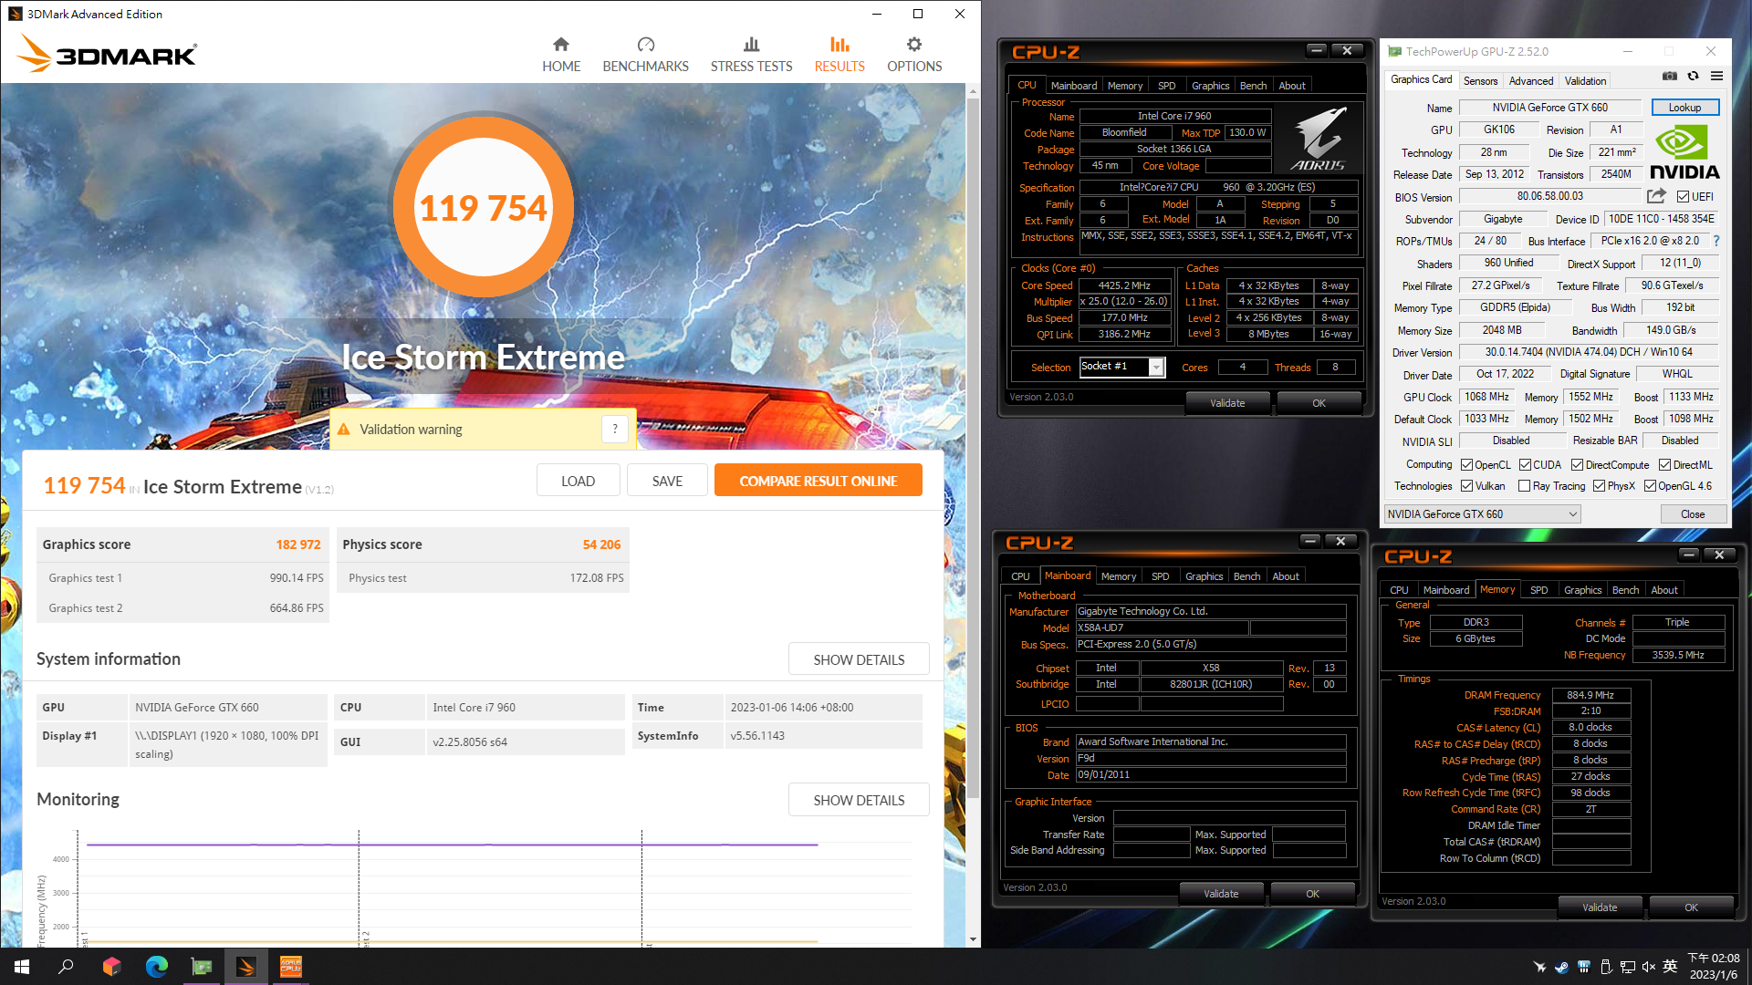The image size is (1752, 985).
Task: Toggle DirectML checkbox
Action: [1664, 465]
